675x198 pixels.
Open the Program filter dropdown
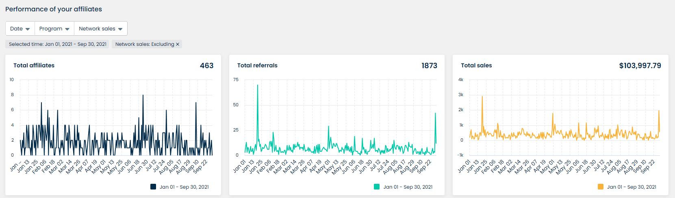(x=54, y=29)
